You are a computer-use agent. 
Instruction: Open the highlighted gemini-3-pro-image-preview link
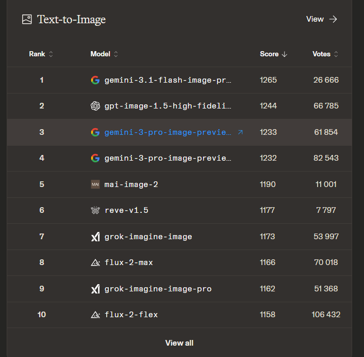(x=168, y=132)
